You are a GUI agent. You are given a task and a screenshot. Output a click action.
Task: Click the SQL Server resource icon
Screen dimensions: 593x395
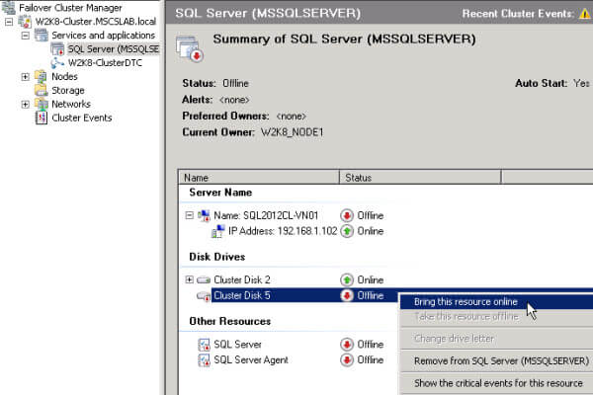[x=204, y=345]
